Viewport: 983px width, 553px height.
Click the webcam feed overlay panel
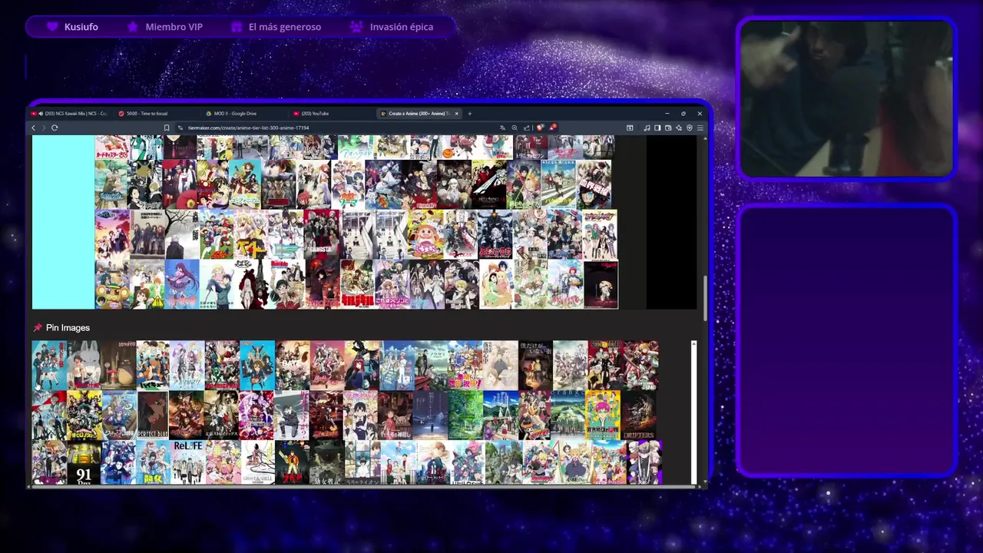[x=846, y=98]
